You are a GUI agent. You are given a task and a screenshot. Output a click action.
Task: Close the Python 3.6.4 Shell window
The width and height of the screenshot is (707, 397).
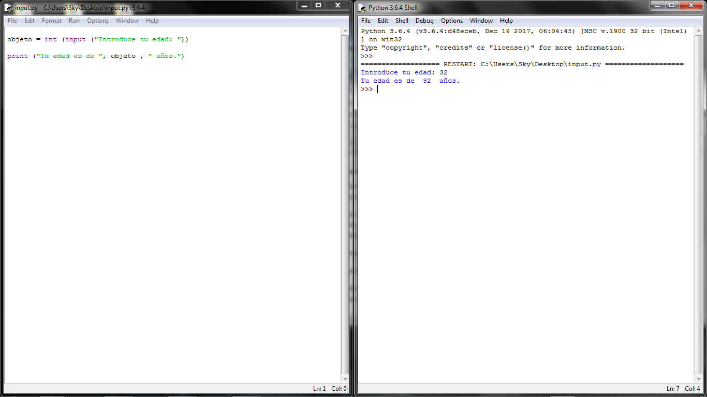click(691, 5)
